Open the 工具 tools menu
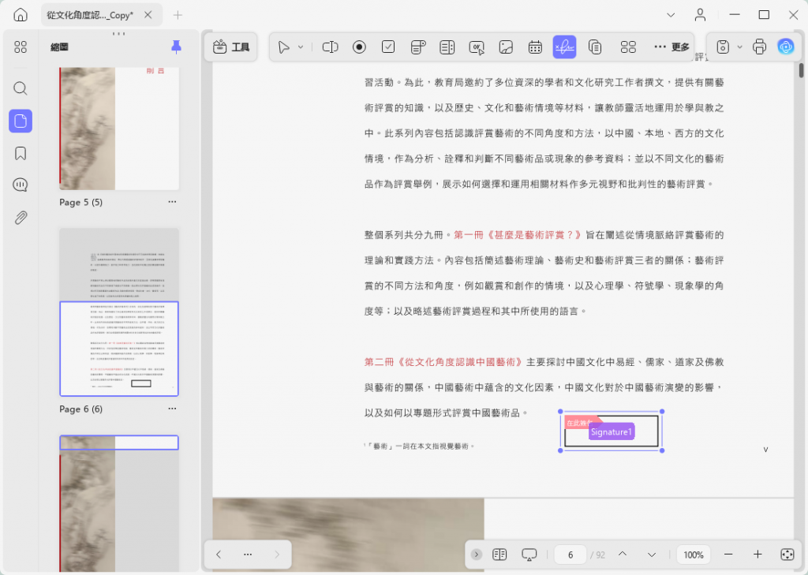Viewport: 808px width, 575px height. click(231, 47)
